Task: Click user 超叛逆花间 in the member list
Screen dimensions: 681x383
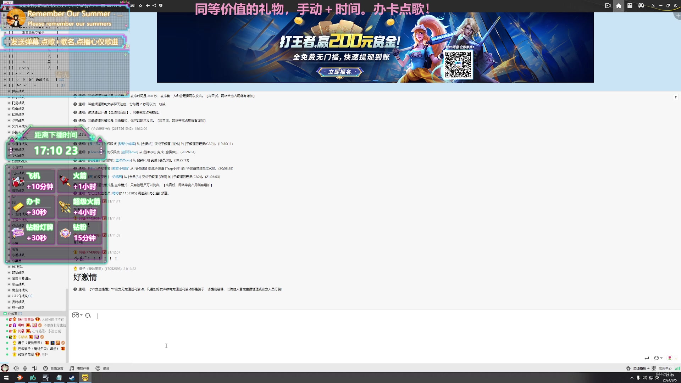Action: point(26,354)
